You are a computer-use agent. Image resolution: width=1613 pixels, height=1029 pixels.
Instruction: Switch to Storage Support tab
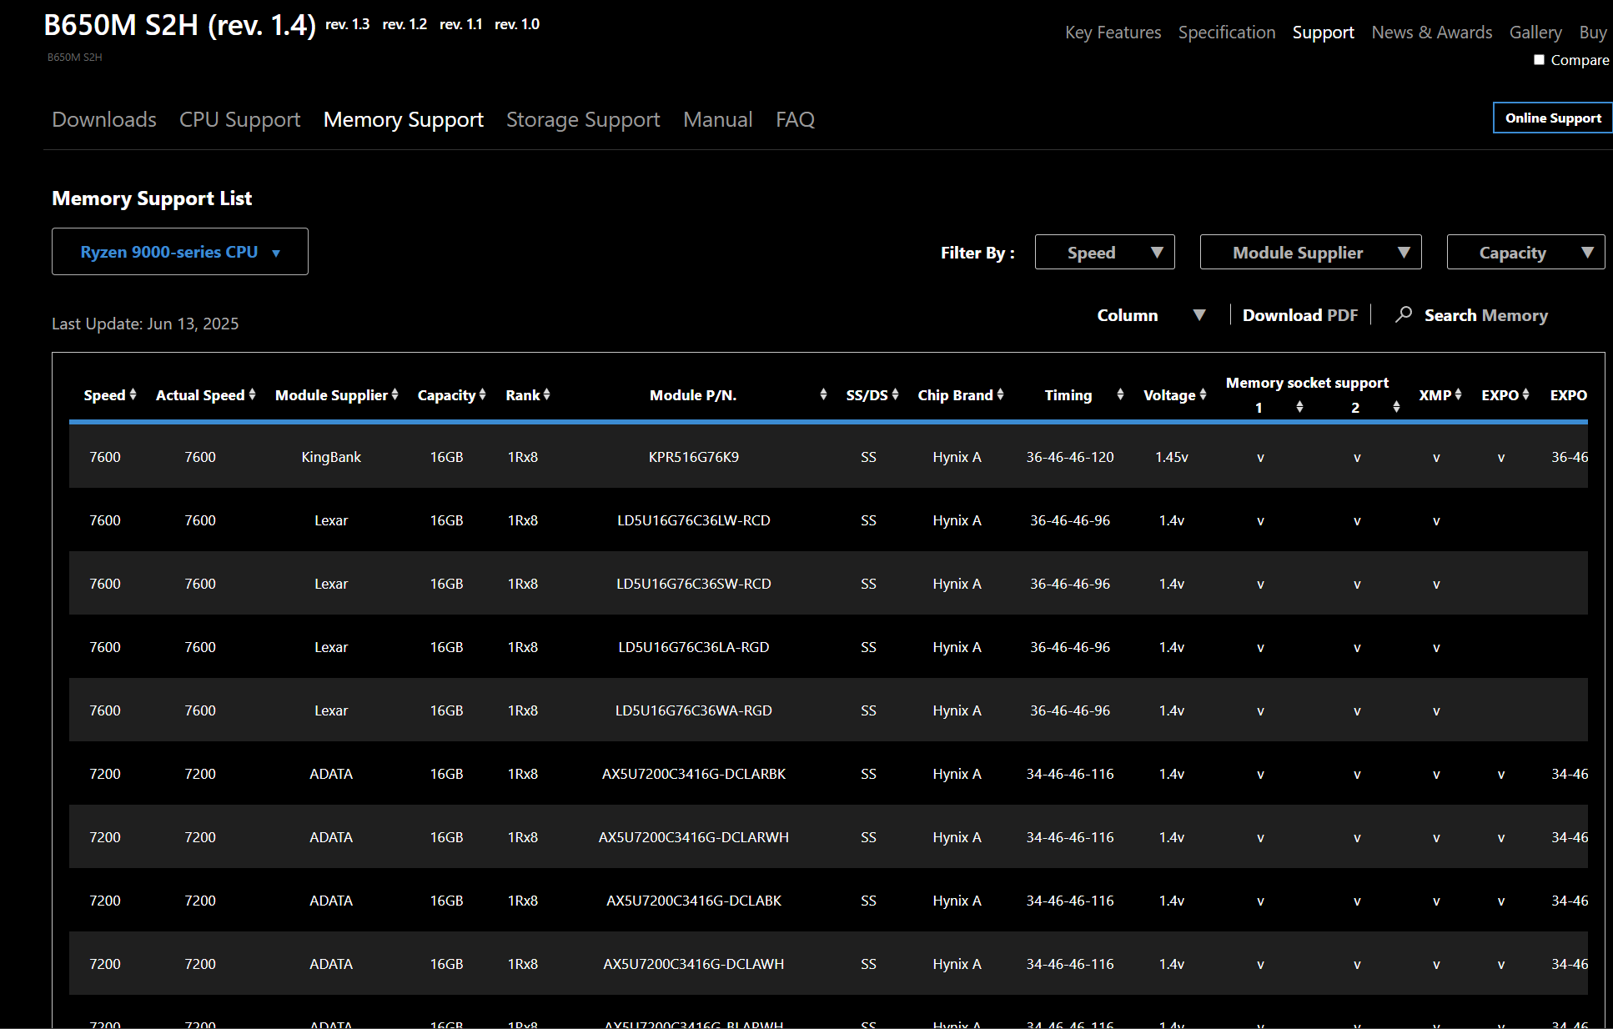583,119
